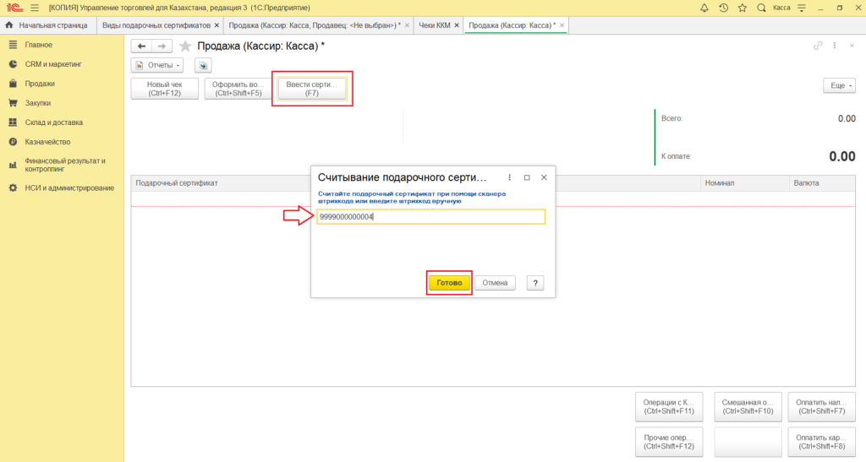Image resolution: width=866 pixels, height=462 pixels.
Task: Open Закупки section in sidebar
Action: point(37,102)
